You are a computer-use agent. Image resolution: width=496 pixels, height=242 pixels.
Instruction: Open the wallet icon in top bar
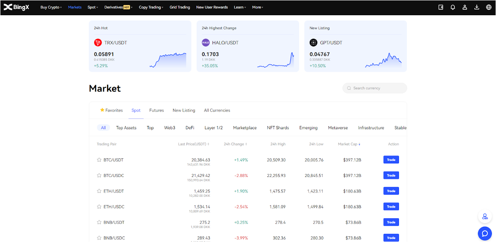(x=441, y=7)
